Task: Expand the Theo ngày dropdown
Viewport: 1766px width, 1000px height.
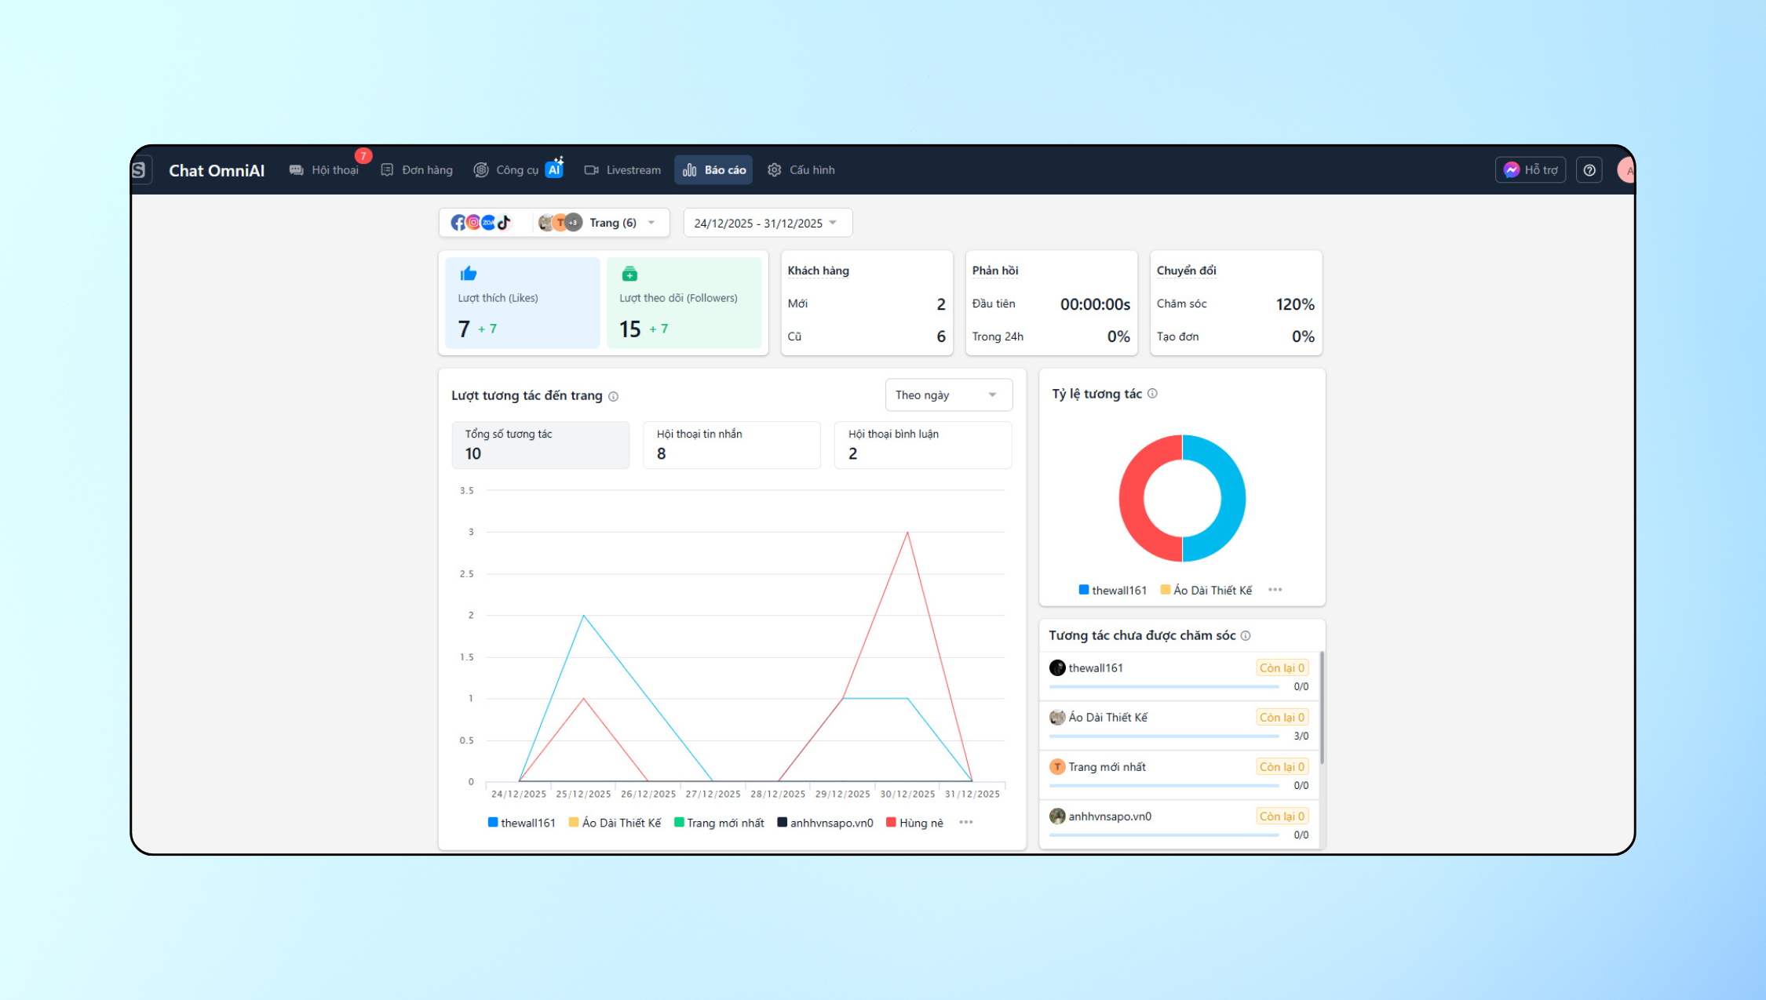Action: point(948,395)
